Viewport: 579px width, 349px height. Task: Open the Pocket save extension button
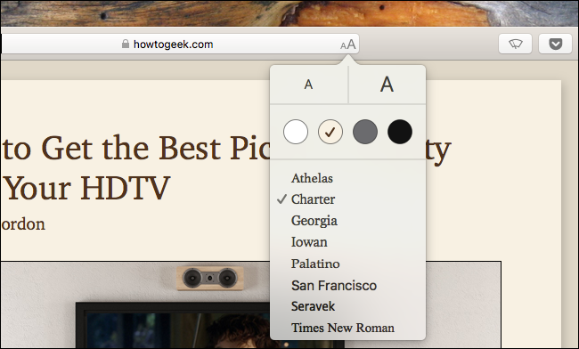pyautogui.click(x=555, y=45)
